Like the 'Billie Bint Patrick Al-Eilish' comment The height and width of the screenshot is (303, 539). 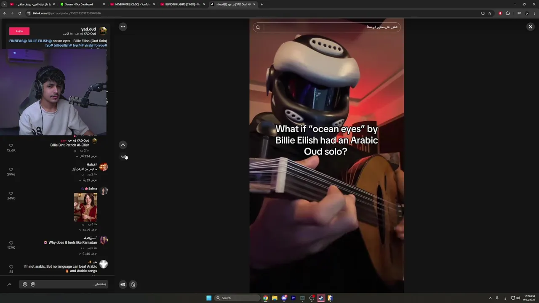point(11,146)
